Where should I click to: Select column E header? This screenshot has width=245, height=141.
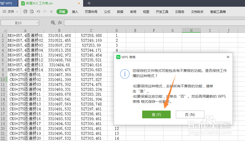(x=135, y=30)
